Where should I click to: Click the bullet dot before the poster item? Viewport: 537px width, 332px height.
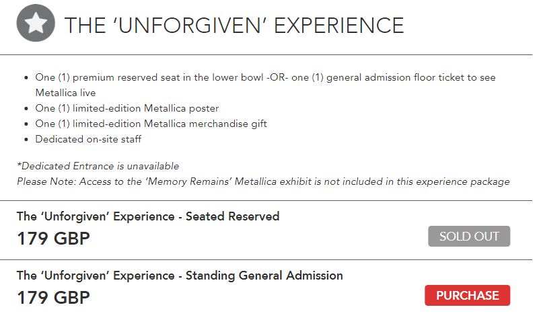[x=26, y=109]
